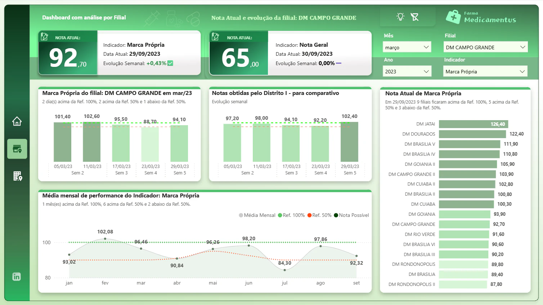
Task: Click the 92,70 current score value
Action: (68, 58)
